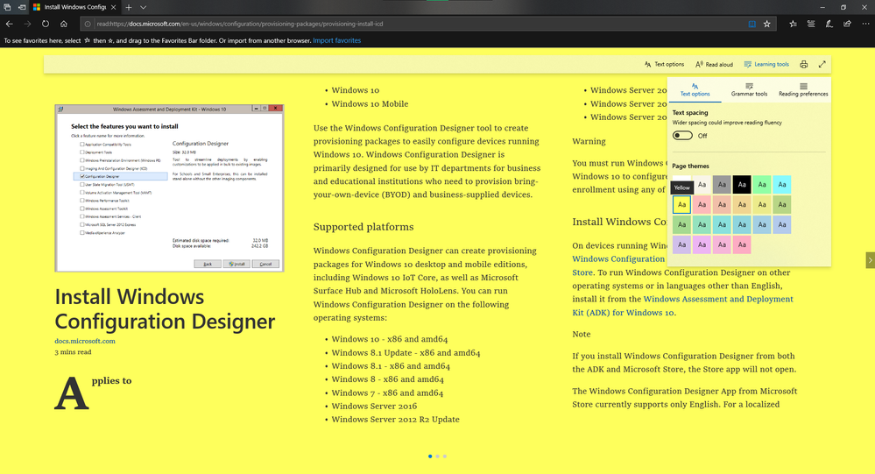Open Settings and more ellipsis menu
875x474 pixels.
tap(865, 24)
